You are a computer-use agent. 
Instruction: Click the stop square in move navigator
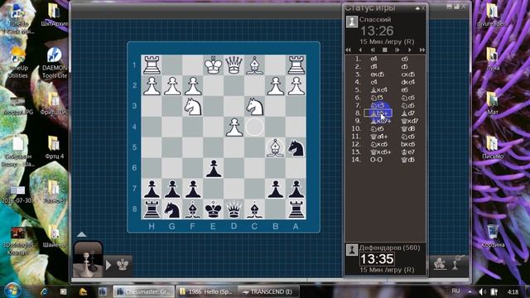coord(384,50)
